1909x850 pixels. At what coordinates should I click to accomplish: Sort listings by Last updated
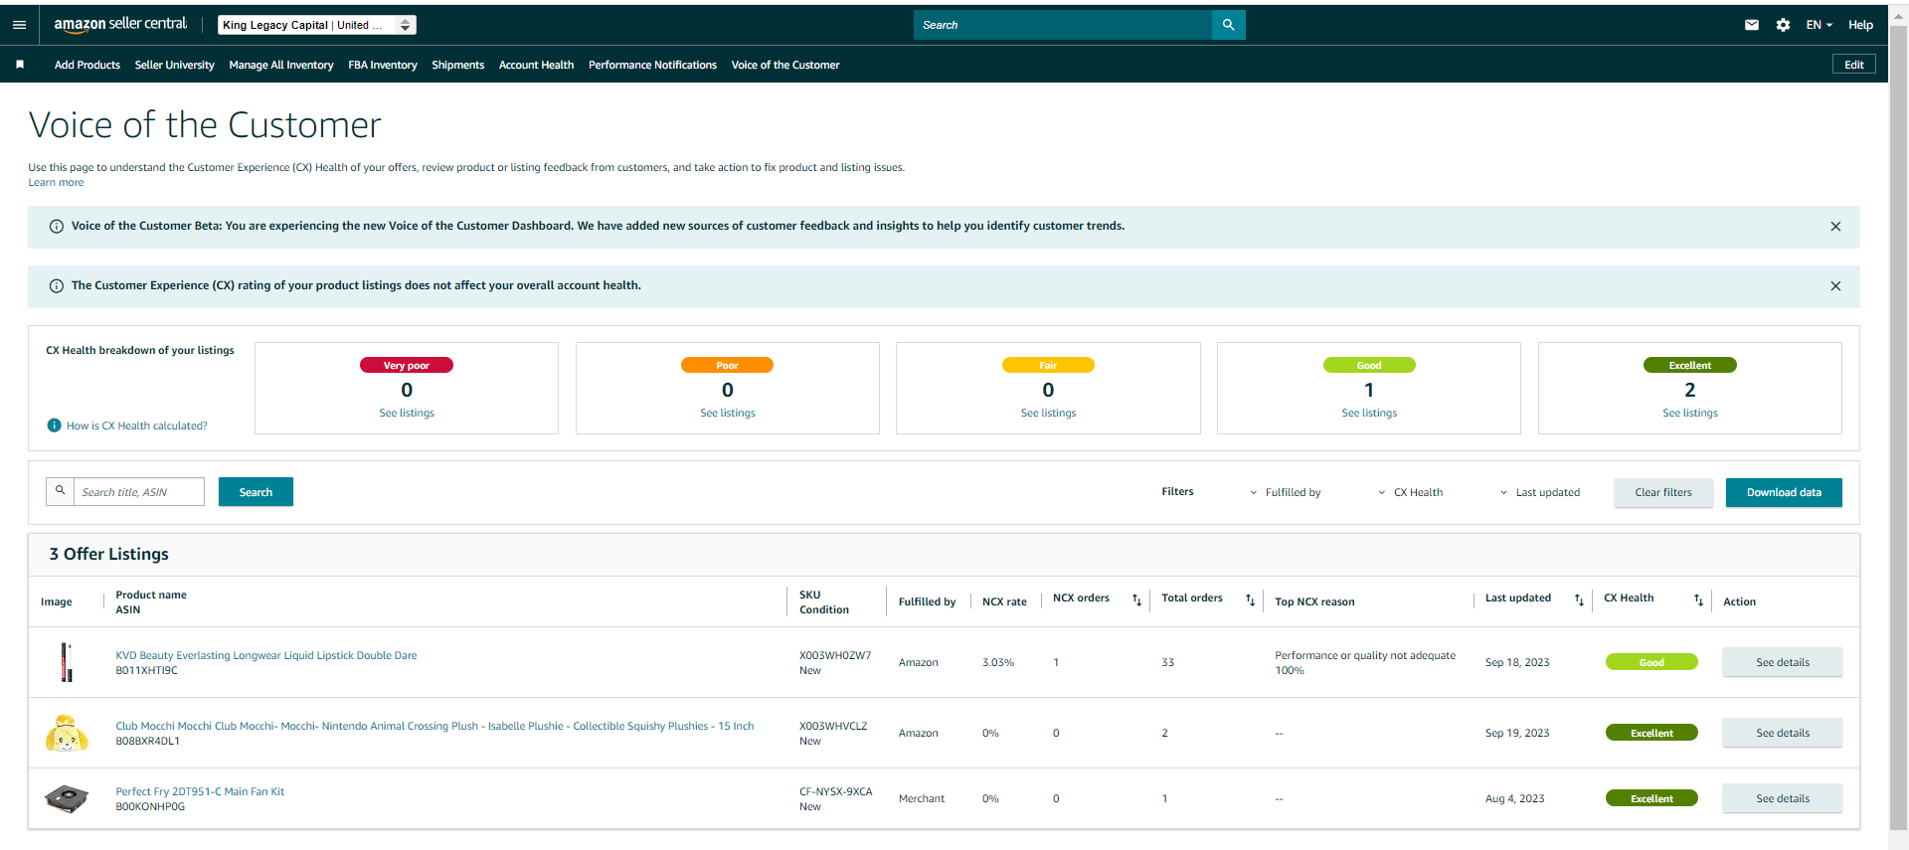[1579, 599]
